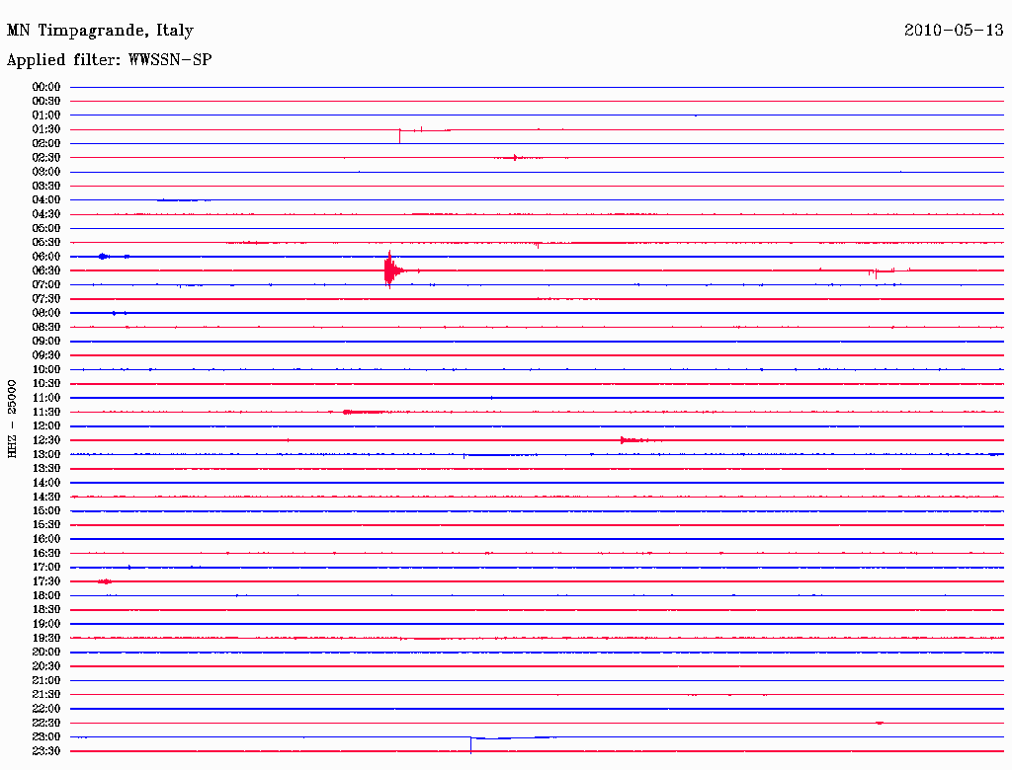The image size is (1012, 770).
Task: Click the 12:30 time label
Action: [x=46, y=440]
